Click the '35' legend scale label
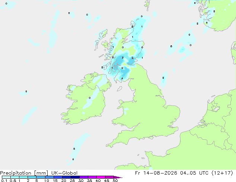The height and width of the screenshot is (182, 236). 89,181
